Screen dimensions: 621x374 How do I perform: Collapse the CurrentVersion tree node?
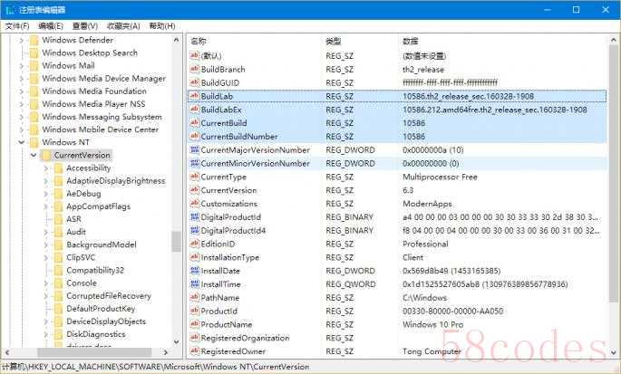[34, 156]
